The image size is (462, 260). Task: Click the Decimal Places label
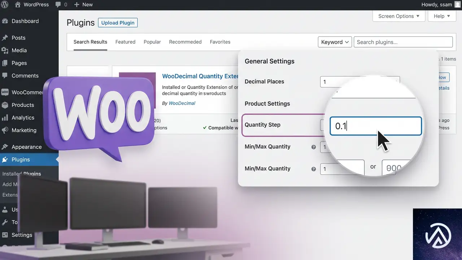click(x=265, y=82)
